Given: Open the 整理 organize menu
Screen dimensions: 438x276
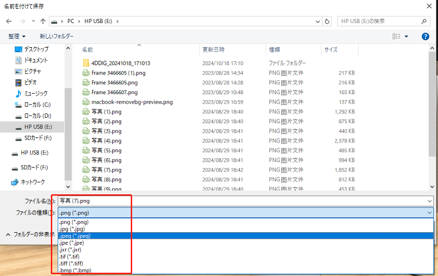Looking at the screenshot, I should coord(17,36).
